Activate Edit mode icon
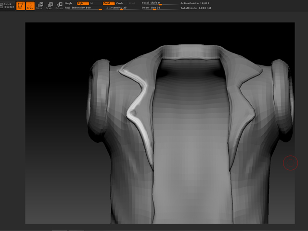This screenshot has height=231, width=308. (x=20, y=6)
